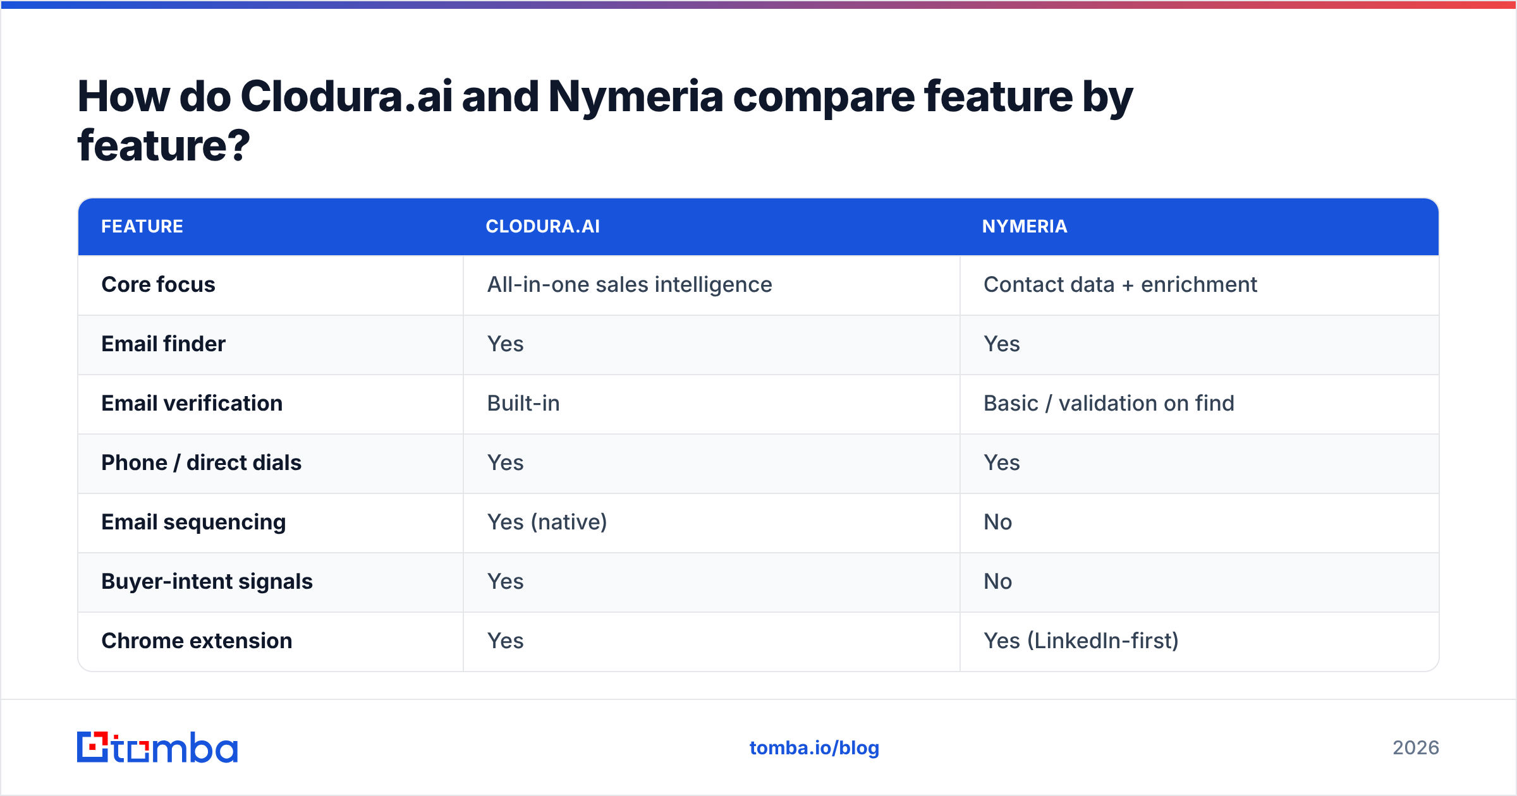This screenshot has height=796, width=1517.
Task: Click the NYMERIA column header
Action: (1025, 227)
